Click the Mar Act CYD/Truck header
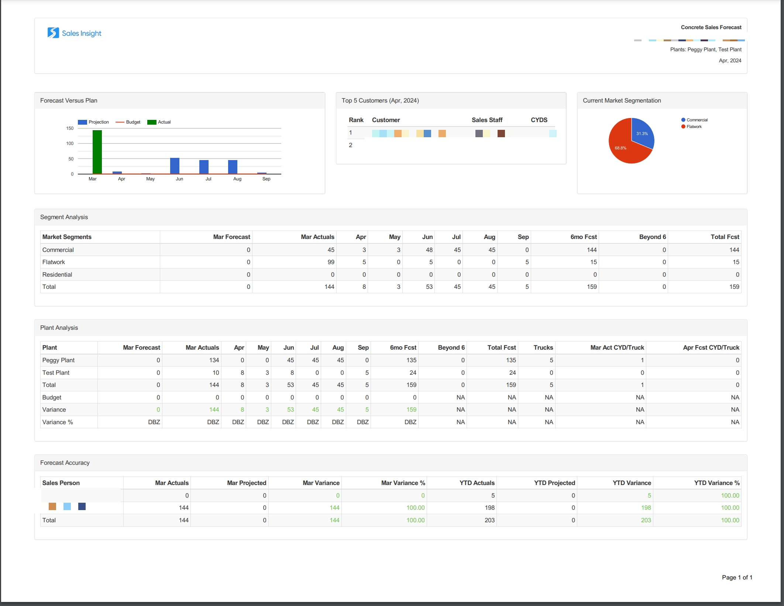The image size is (784, 606). (x=617, y=347)
